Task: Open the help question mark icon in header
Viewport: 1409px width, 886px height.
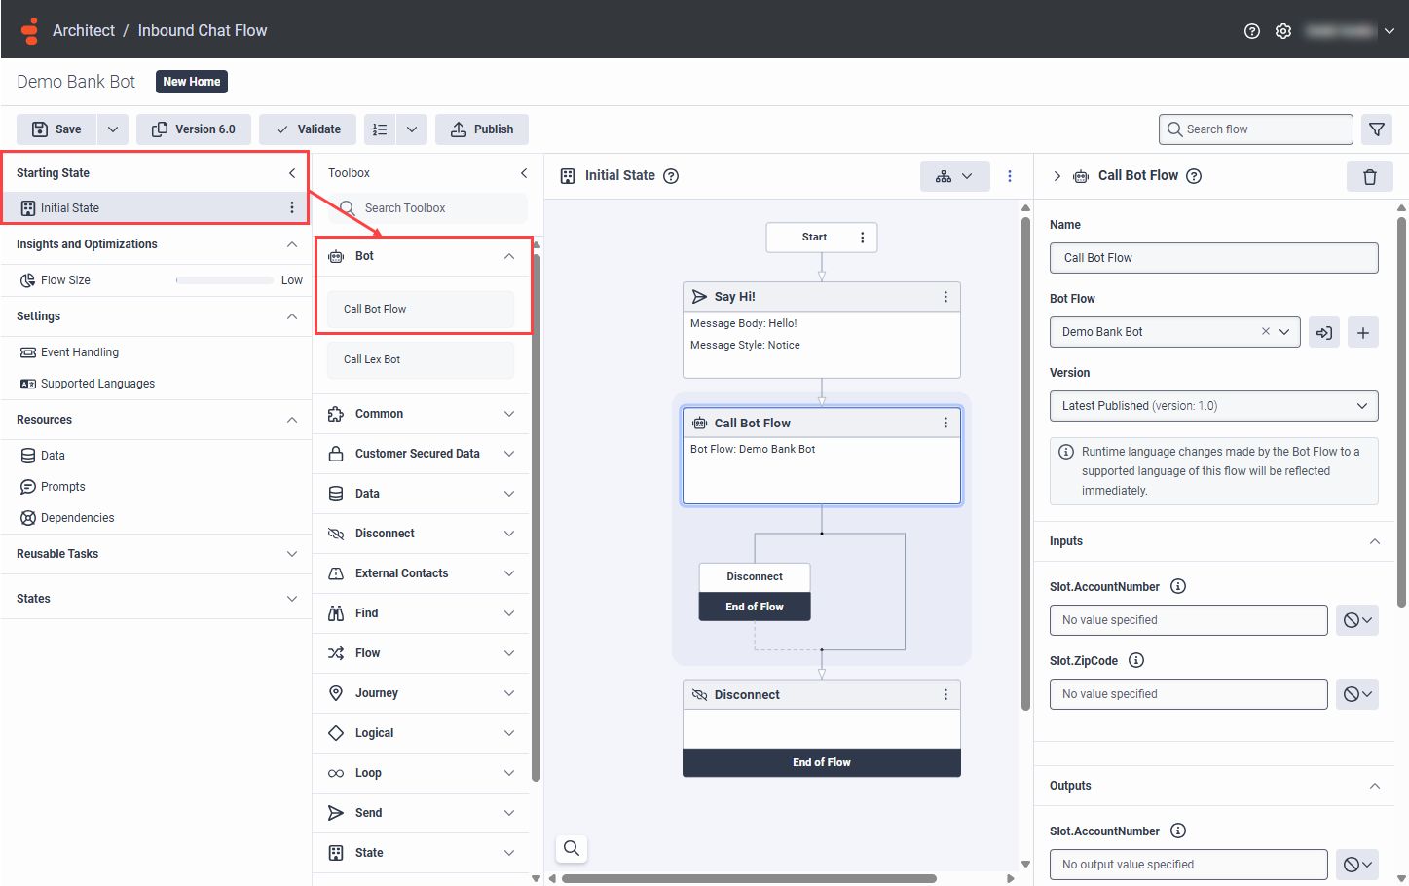Action: pyautogui.click(x=1251, y=31)
